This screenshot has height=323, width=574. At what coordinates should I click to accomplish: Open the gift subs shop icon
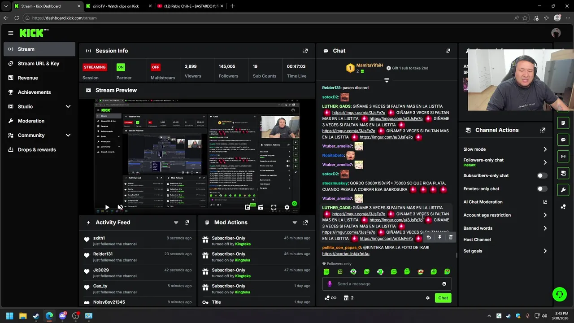point(348,298)
